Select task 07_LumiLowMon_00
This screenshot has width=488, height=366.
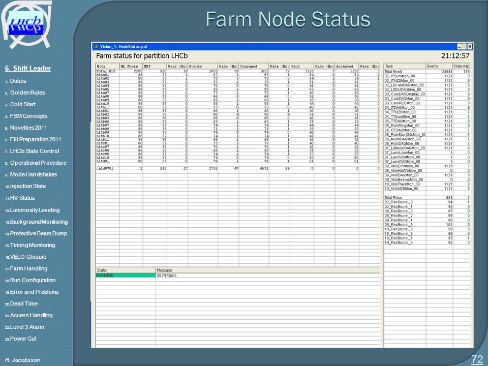point(427,152)
